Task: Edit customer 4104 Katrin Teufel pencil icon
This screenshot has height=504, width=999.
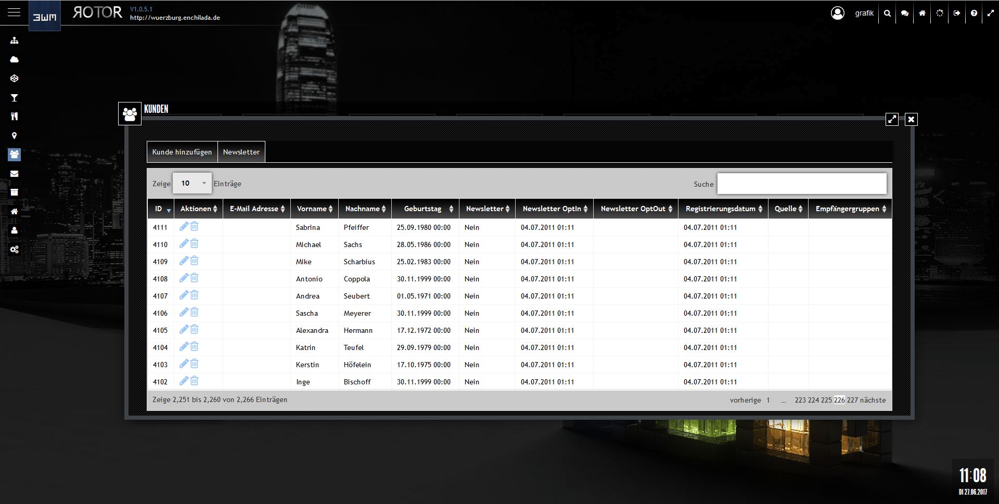Action: (x=184, y=346)
